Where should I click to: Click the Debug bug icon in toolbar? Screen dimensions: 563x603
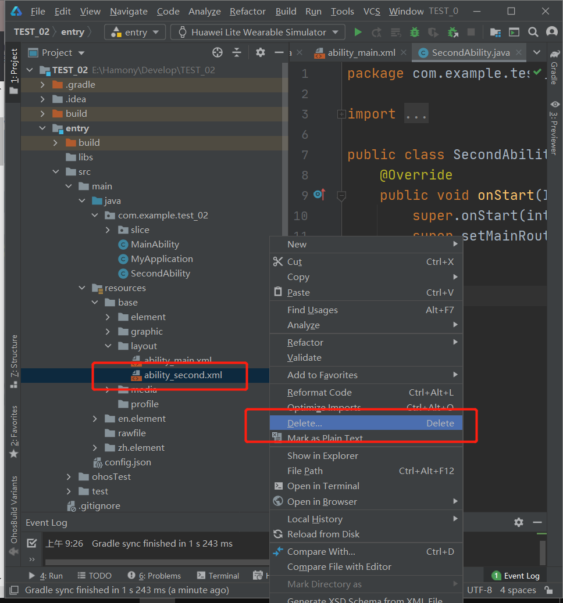click(x=414, y=33)
